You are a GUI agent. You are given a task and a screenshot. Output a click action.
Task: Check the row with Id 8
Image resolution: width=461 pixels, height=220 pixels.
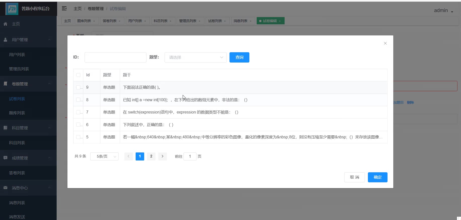click(x=78, y=100)
